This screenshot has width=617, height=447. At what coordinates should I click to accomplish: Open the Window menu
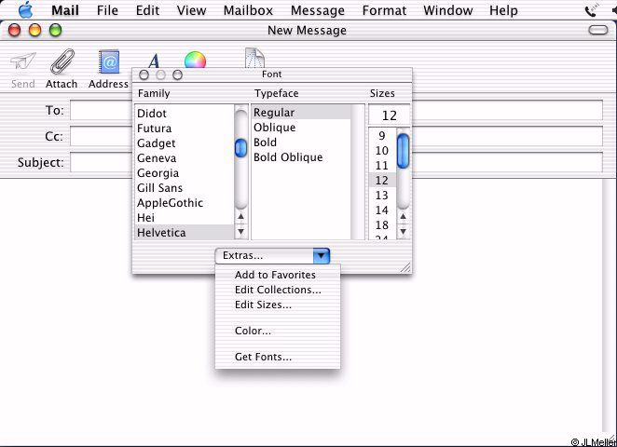[x=448, y=10]
